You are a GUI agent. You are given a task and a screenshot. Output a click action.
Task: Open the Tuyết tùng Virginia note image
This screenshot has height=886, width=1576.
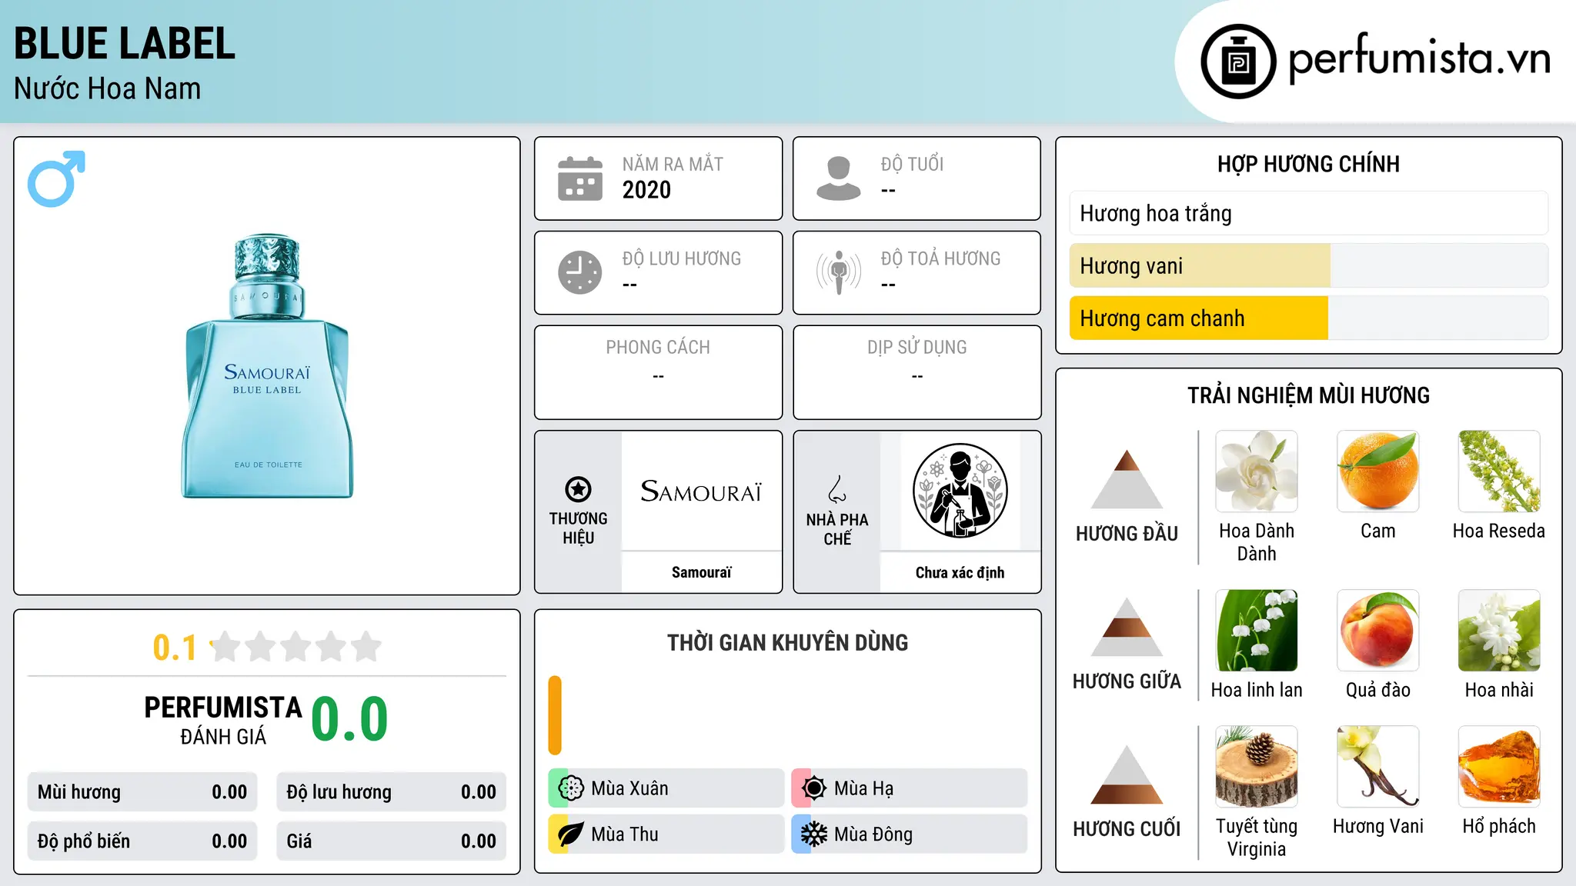1257,767
